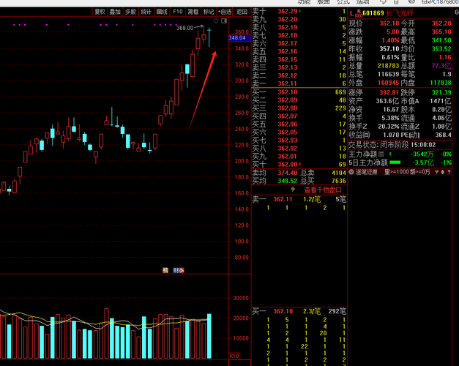Click the 现价 362.10 value
This screenshot has width=459, height=366.
389,23
